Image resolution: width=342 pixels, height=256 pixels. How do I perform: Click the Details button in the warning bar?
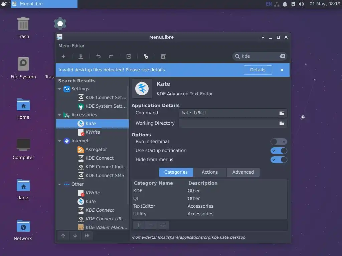coord(258,70)
